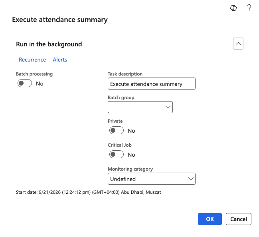Viewport: 259px width, 237px height.
Task: Open the Recurrence link
Action: 32,60
